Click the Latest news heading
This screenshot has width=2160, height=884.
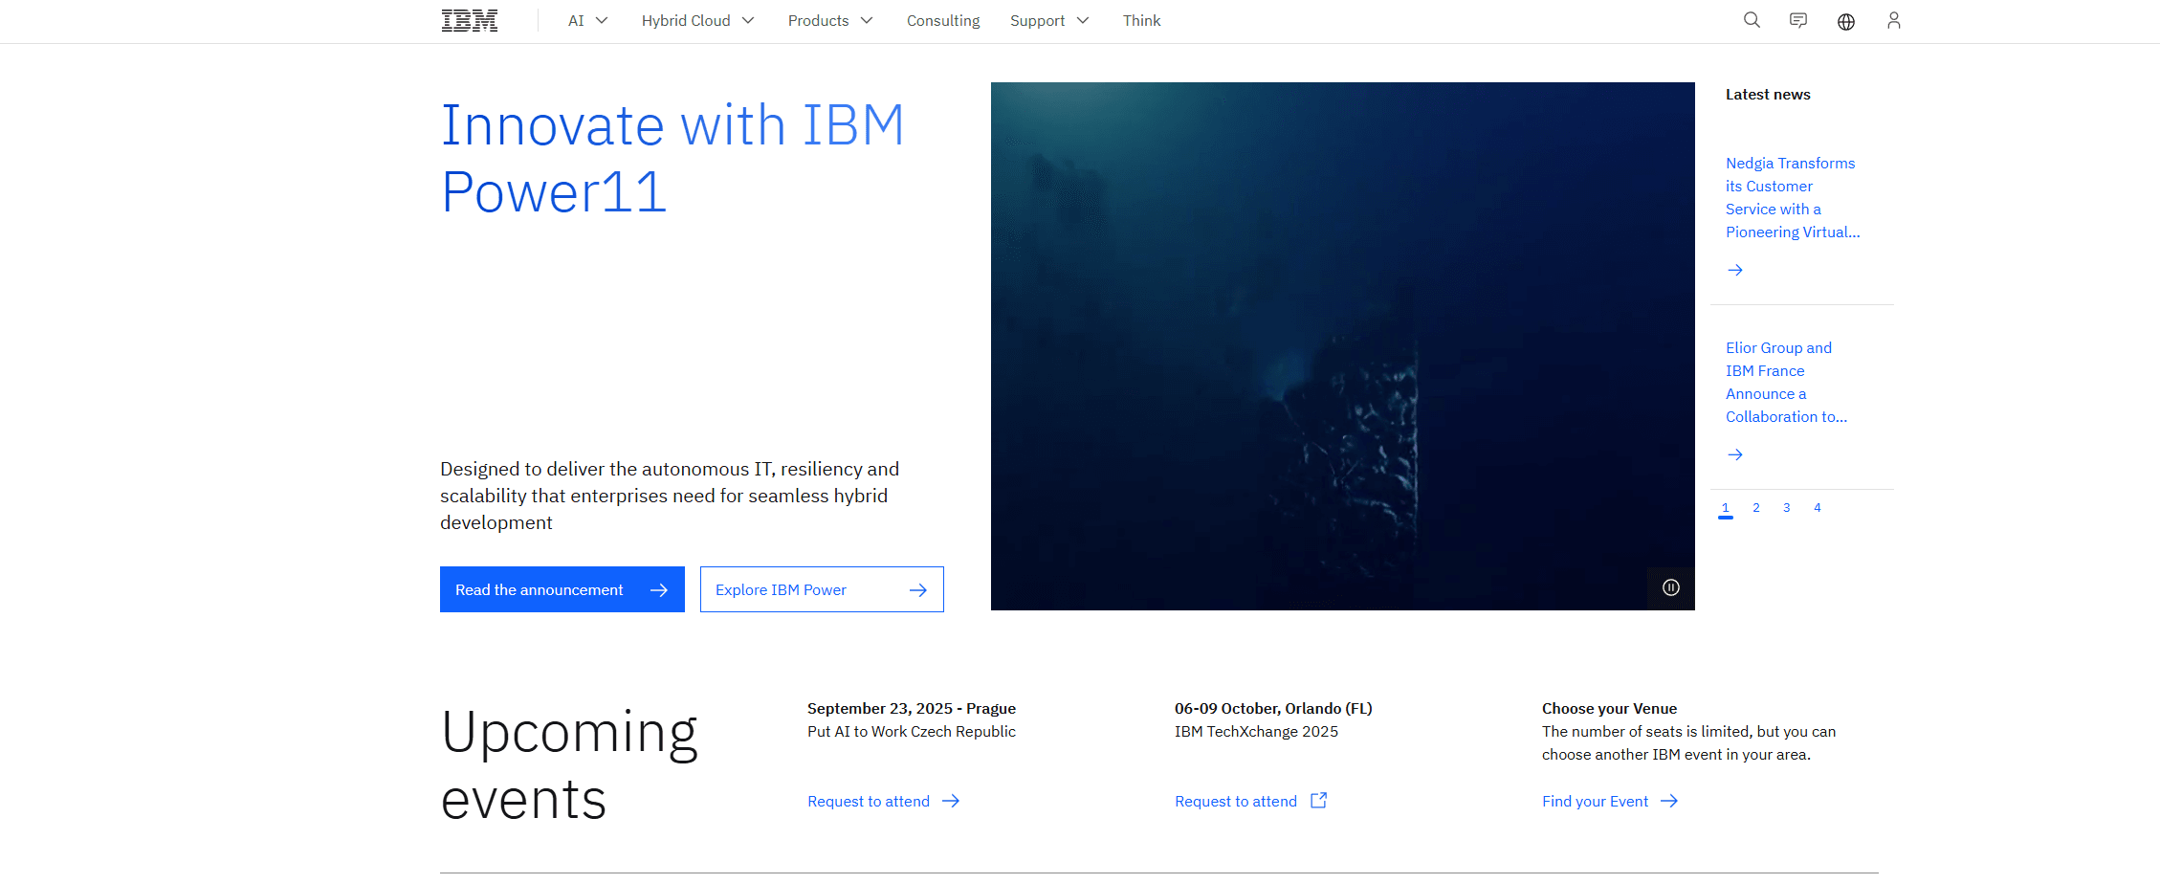pyautogui.click(x=1768, y=95)
